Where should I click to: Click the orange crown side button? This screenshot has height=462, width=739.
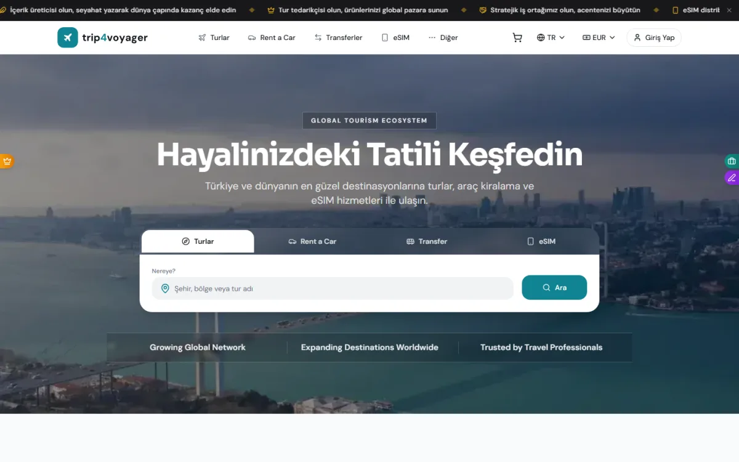(x=7, y=161)
